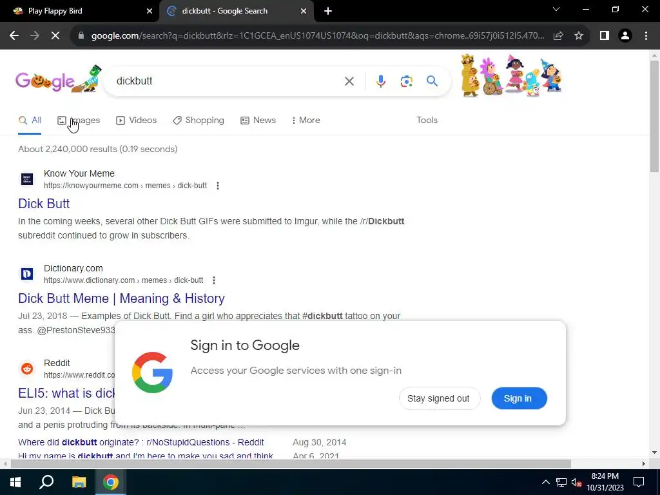The width and height of the screenshot is (660, 495).
Task: Open the Windows Start menu
Action: (15, 482)
